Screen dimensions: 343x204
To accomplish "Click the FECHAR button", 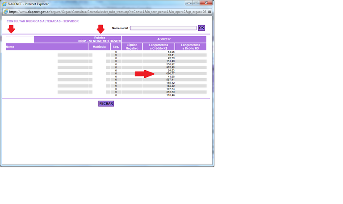I will (106, 103).
